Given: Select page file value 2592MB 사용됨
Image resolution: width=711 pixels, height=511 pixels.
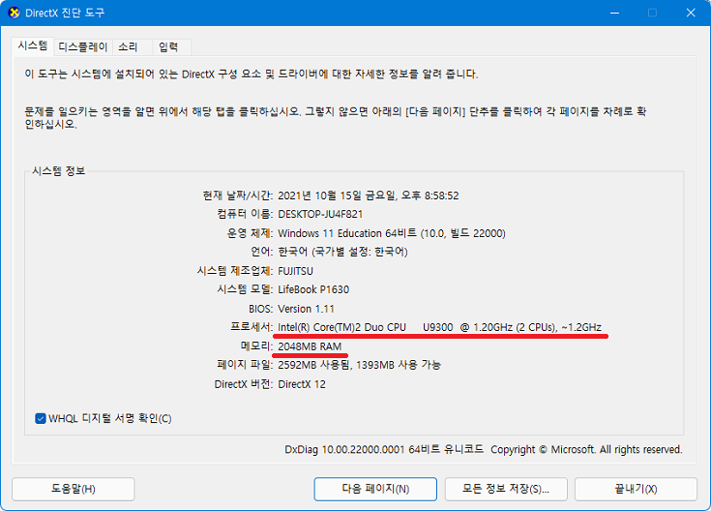Looking at the screenshot, I should 314,365.
